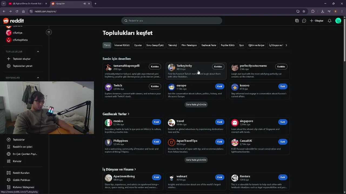Screen dimensions: 346x194
Task: Click the Oluştur create button
Action: coord(317,21)
